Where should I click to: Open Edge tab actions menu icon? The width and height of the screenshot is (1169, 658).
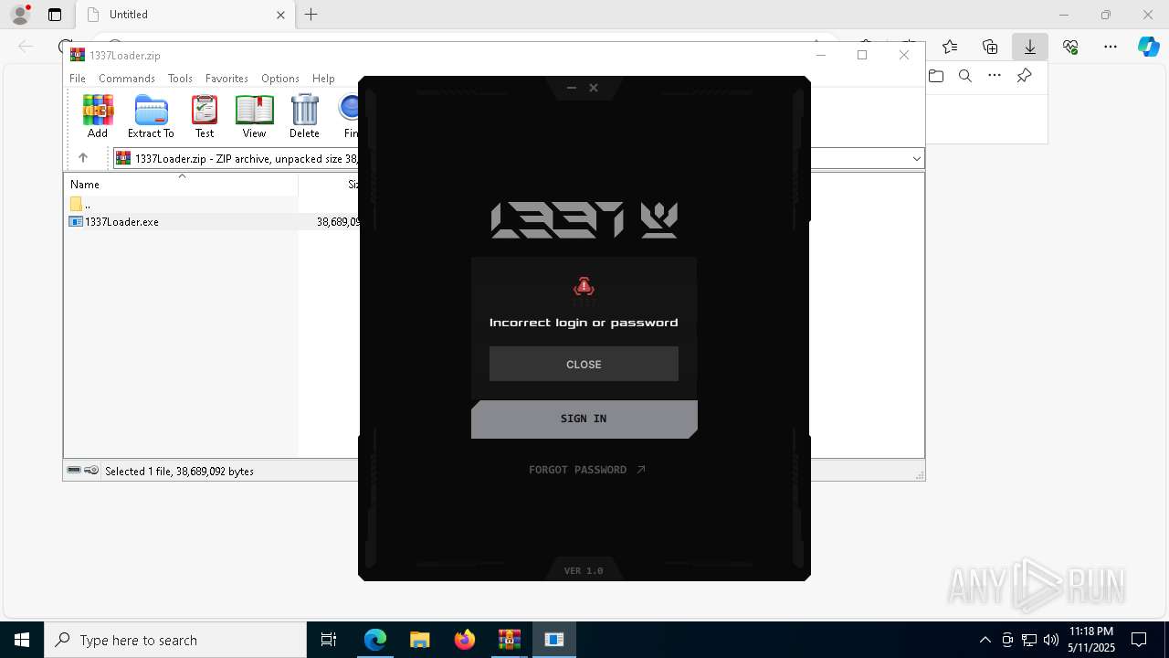[55, 15]
